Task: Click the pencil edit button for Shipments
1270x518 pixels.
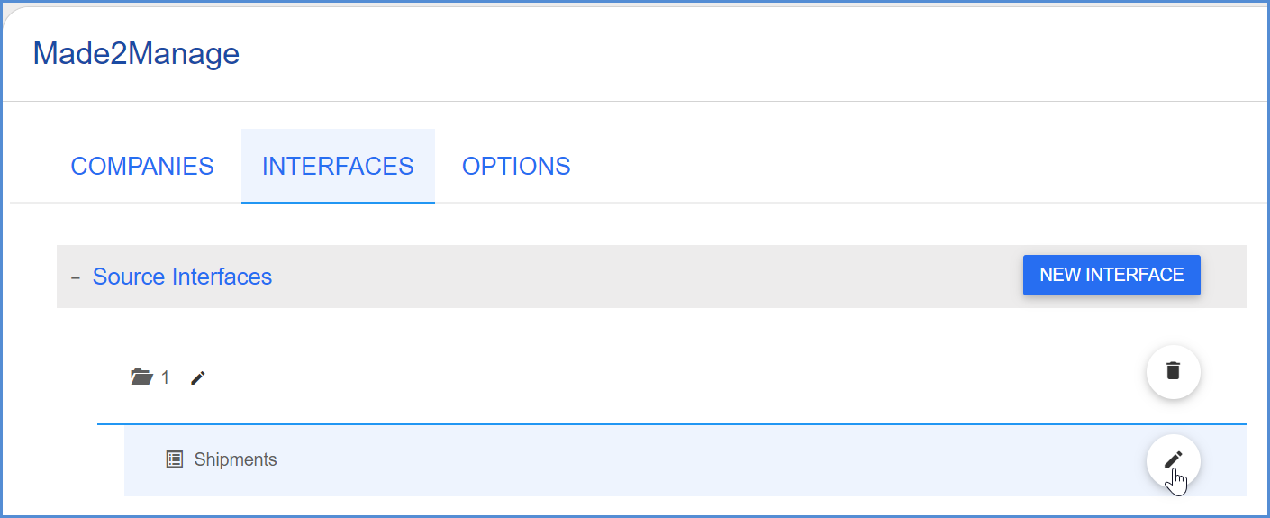Action: pos(1173,460)
